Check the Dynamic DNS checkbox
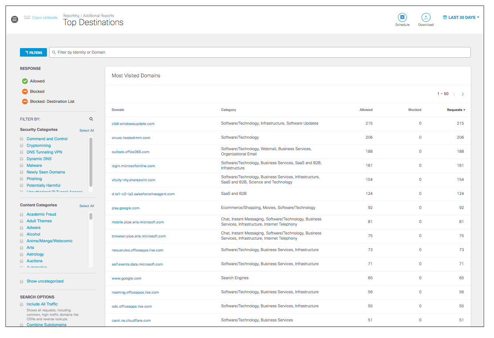Image resolution: width=494 pixels, height=338 pixels. click(x=21, y=159)
